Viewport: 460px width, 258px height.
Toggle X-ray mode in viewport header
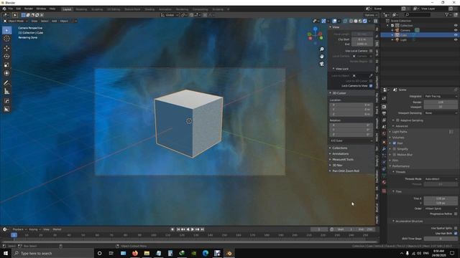345,21
